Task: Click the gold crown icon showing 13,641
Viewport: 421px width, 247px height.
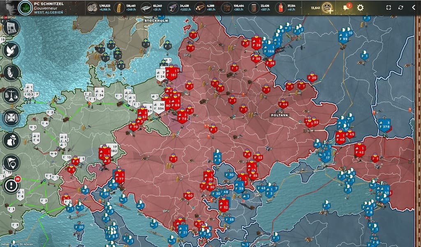Action: click(x=326, y=7)
